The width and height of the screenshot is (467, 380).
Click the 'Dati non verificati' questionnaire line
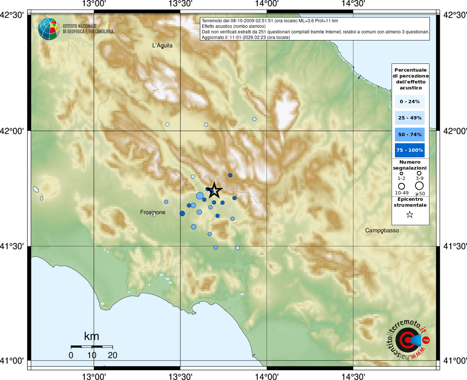click(x=315, y=32)
